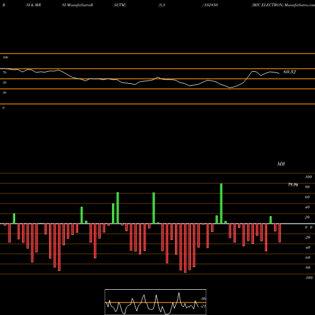
Task: Click the MIC ELECTRON MunafaSutra.com title
Action: pos(283,5)
